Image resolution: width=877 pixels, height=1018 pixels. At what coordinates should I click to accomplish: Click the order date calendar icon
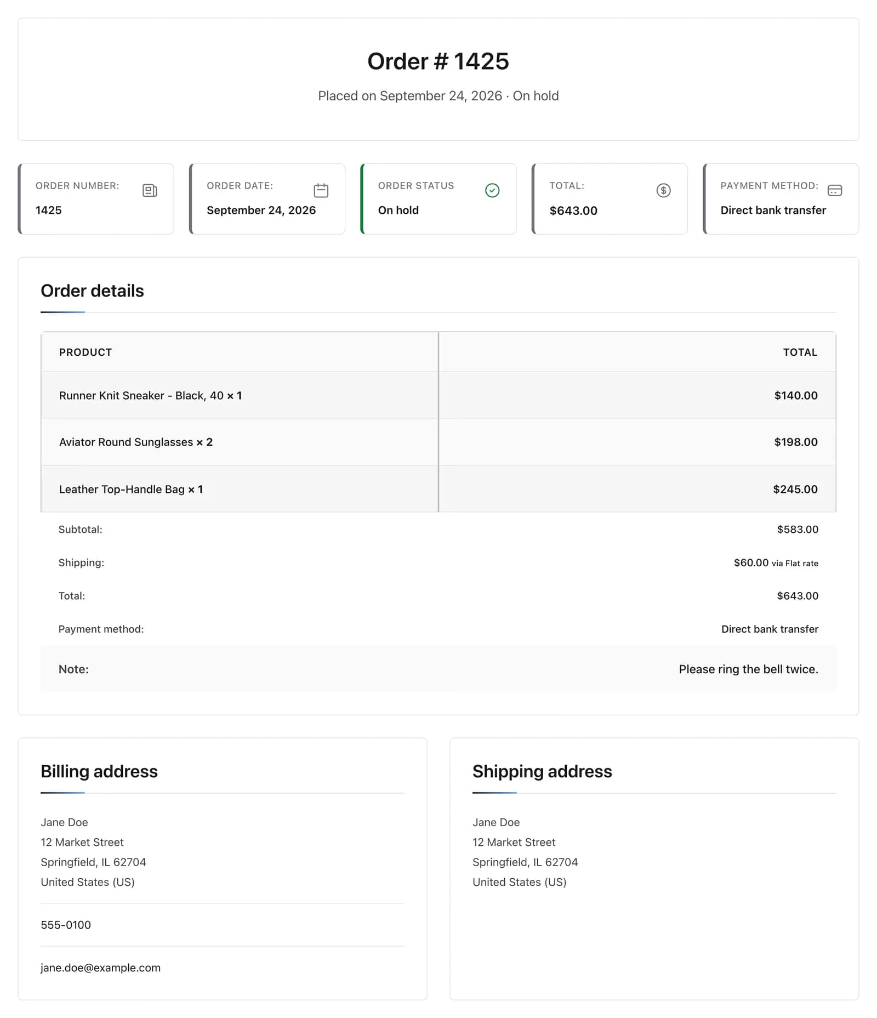point(321,190)
